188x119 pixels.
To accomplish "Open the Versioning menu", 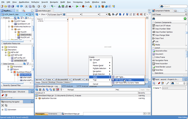I will tap(78, 2).
